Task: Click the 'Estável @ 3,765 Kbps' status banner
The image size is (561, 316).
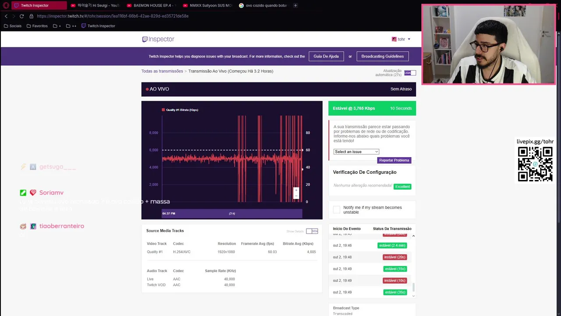Action: pos(372,108)
